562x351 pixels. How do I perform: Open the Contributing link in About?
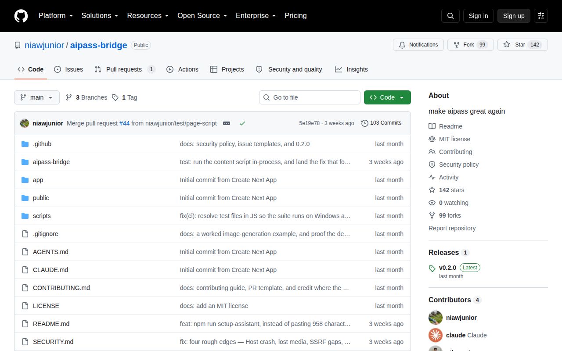(455, 152)
